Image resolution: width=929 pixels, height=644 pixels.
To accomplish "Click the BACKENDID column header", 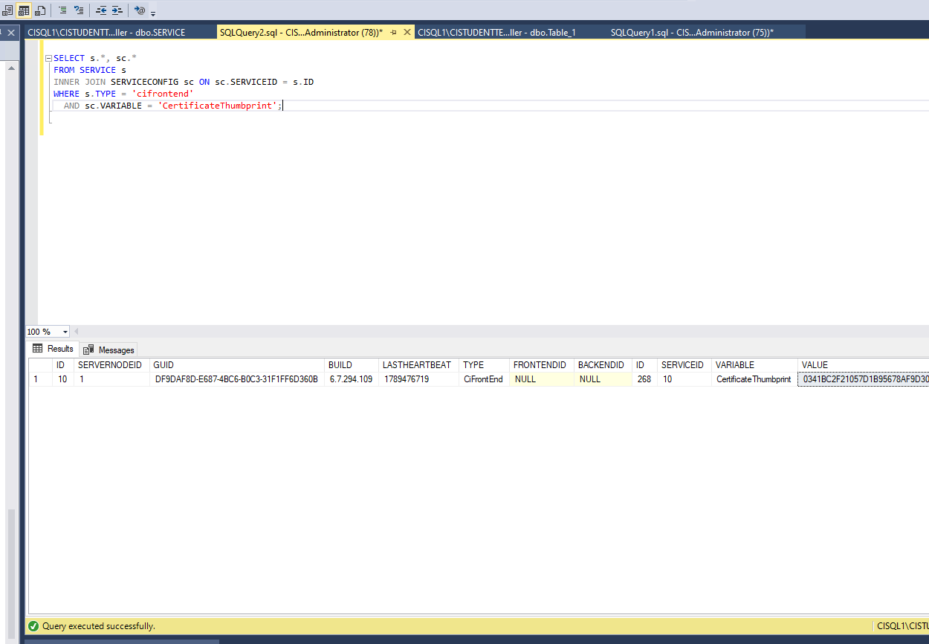I will click(601, 365).
